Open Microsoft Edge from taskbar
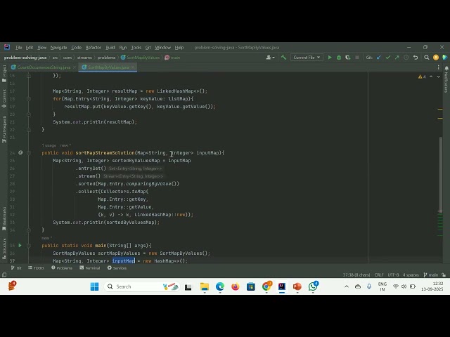 coord(220,286)
